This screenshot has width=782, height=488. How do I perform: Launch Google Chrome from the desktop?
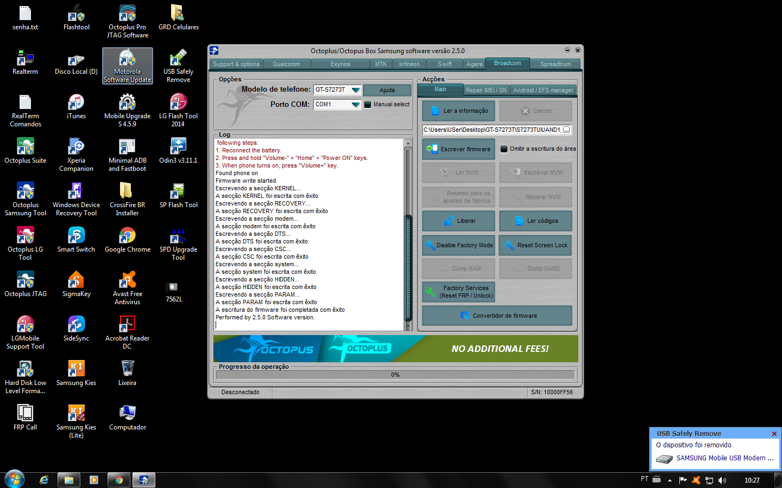[x=127, y=240]
